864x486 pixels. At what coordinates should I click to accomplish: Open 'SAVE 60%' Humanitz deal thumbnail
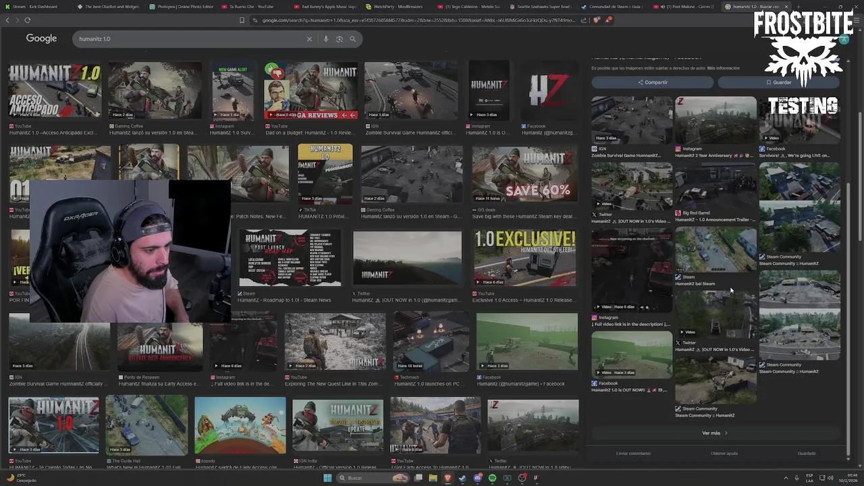pyautogui.click(x=525, y=174)
